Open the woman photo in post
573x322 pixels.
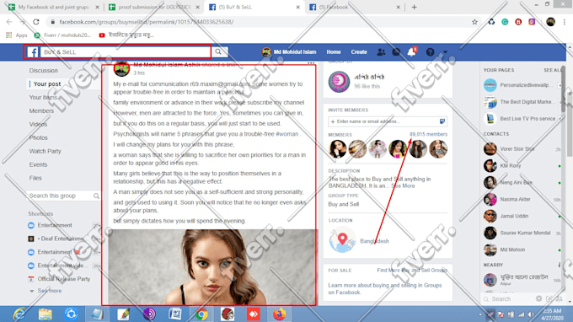tap(212, 267)
